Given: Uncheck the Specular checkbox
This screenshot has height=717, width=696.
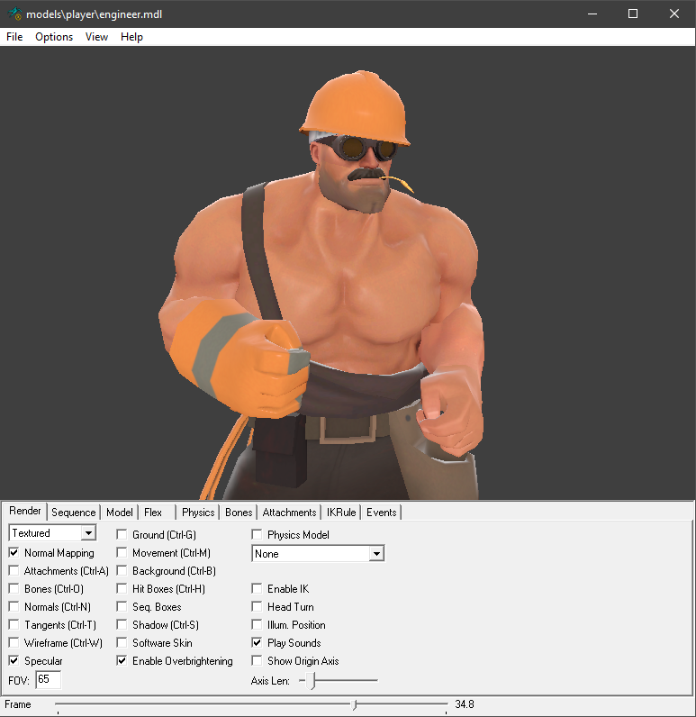Looking at the screenshot, I should [x=14, y=661].
